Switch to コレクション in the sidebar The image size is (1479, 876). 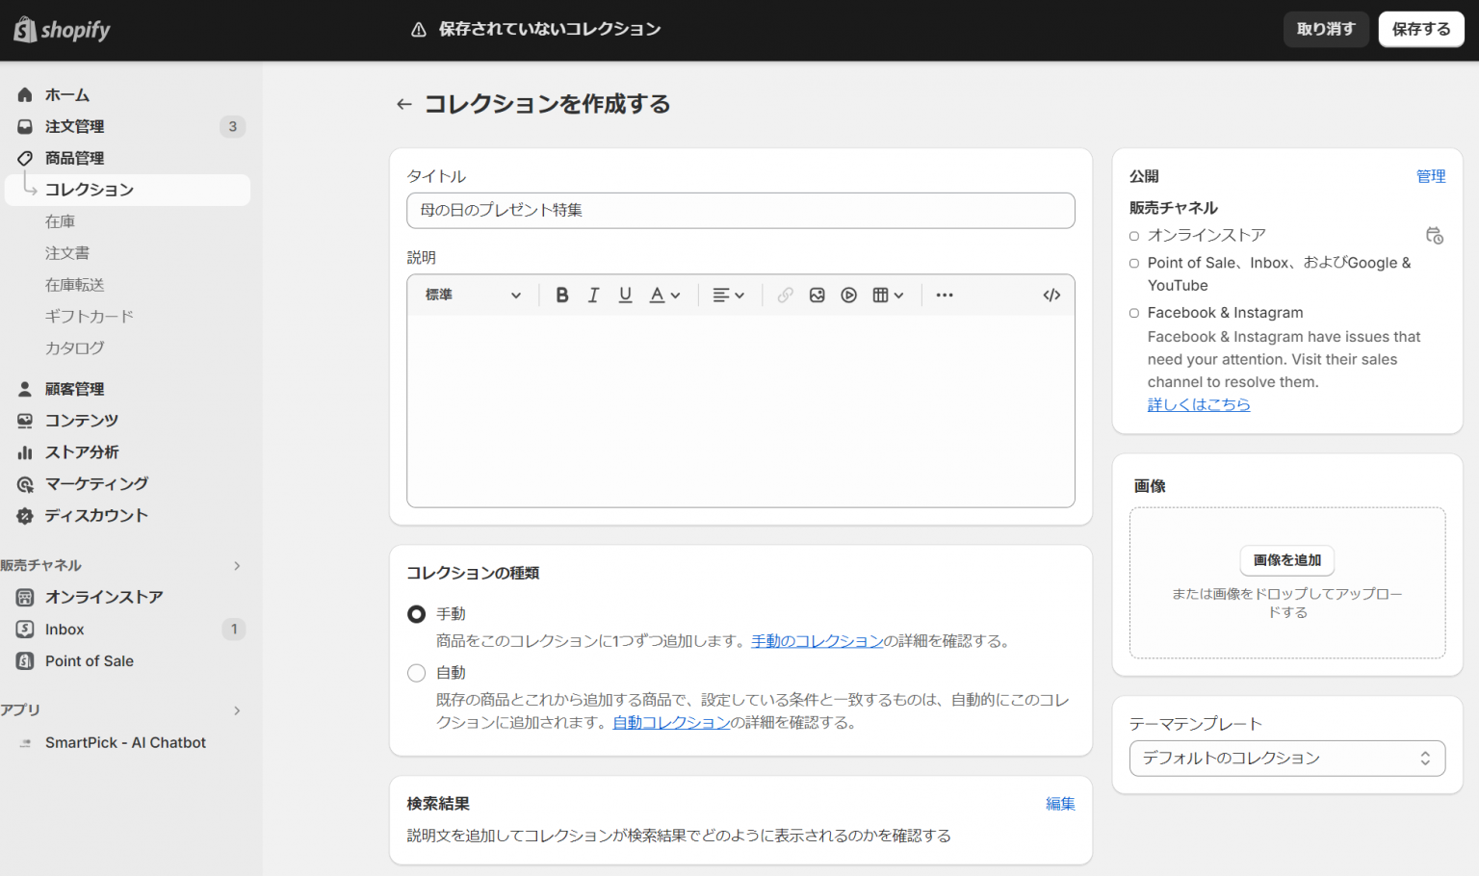[x=89, y=190]
